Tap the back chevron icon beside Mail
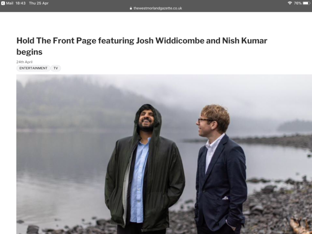Viewport: 312px width, 234px height. 3,3
